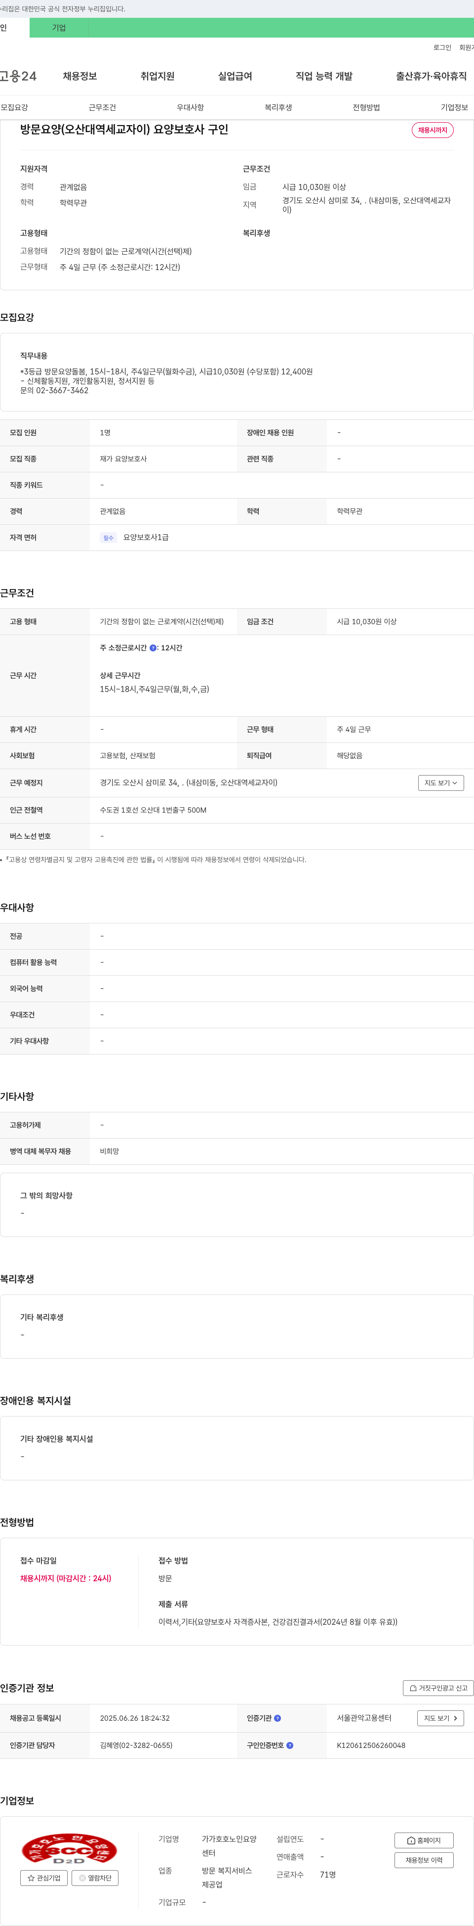Click company name 가가호호노인요양센터

pyautogui.click(x=229, y=1846)
